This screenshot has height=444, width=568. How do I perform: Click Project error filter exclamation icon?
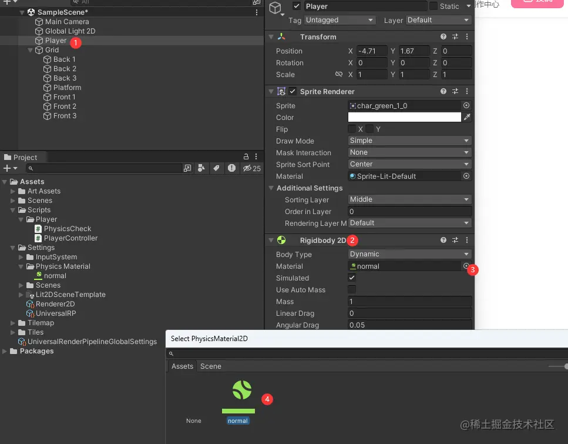coord(231,168)
